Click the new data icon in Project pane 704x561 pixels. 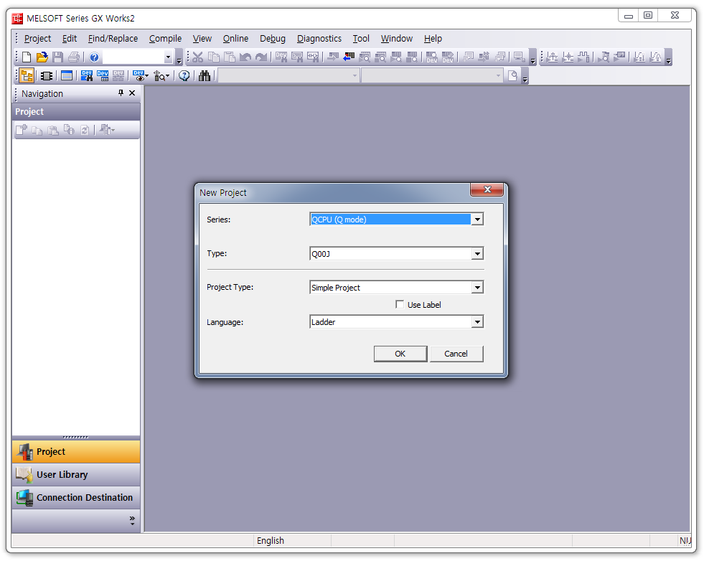point(21,130)
